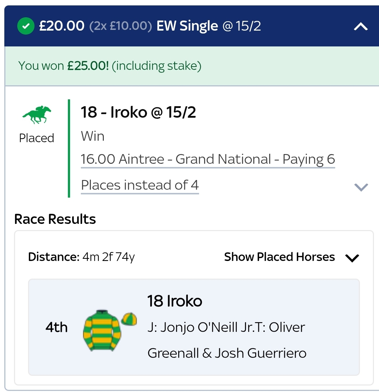Collapse the EW Single bet slip header
Screen dimensions: 379x392
click(361, 26)
